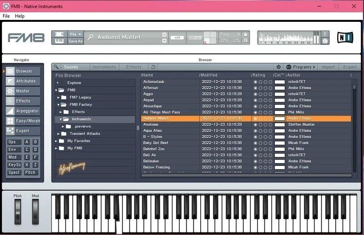The width and height of the screenshot is (364, 235).
Task: Click the Pitch wheel
Action: tap(18, 212)
